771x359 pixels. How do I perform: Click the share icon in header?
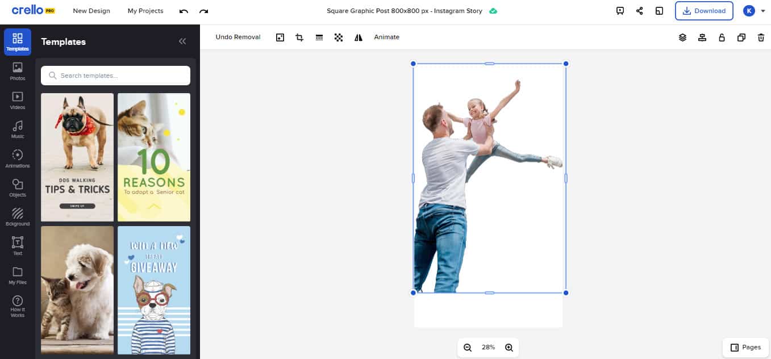coord(639,11)
